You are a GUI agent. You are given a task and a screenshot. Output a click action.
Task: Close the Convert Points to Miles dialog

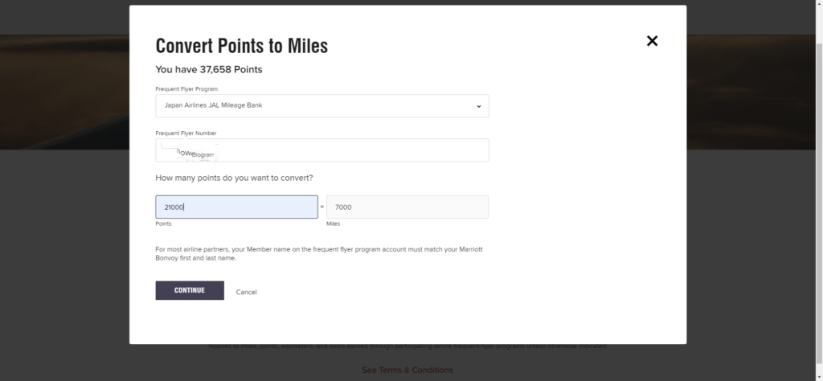(x=652, y=41)
